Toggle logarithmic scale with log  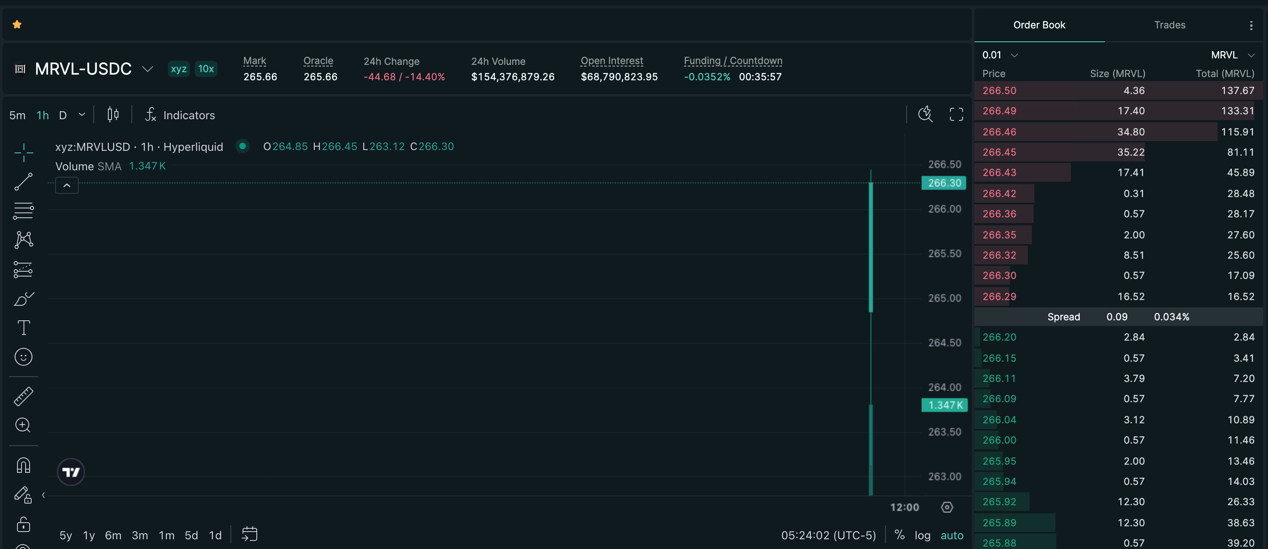point(922,535)
